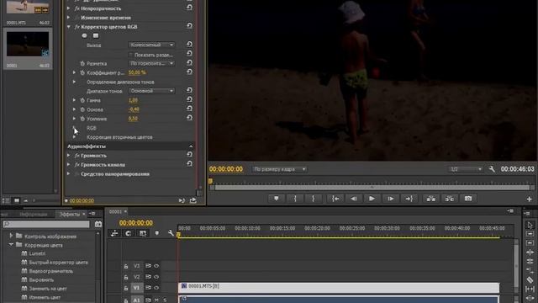Toggle V3 track eye visibility
The image size is (538, 303).
pyautogui.click(x=156, y=266)
